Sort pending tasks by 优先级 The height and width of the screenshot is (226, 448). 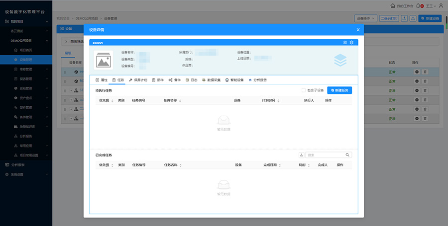coord(107,100)
